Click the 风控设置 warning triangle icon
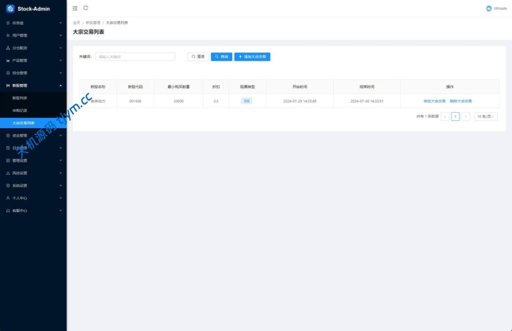The height and width of the screenshot is (331, 512). [x=8, y=173]
